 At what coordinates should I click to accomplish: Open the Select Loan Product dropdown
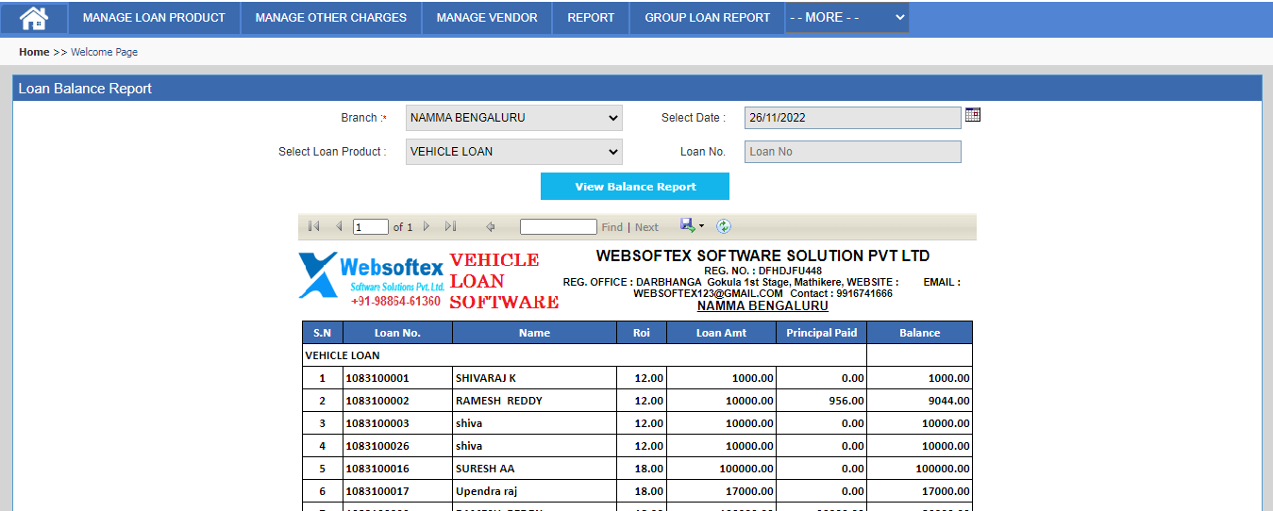514,152
